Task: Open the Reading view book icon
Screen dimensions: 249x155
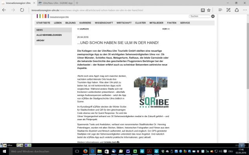Action: [x=203, y=10]
